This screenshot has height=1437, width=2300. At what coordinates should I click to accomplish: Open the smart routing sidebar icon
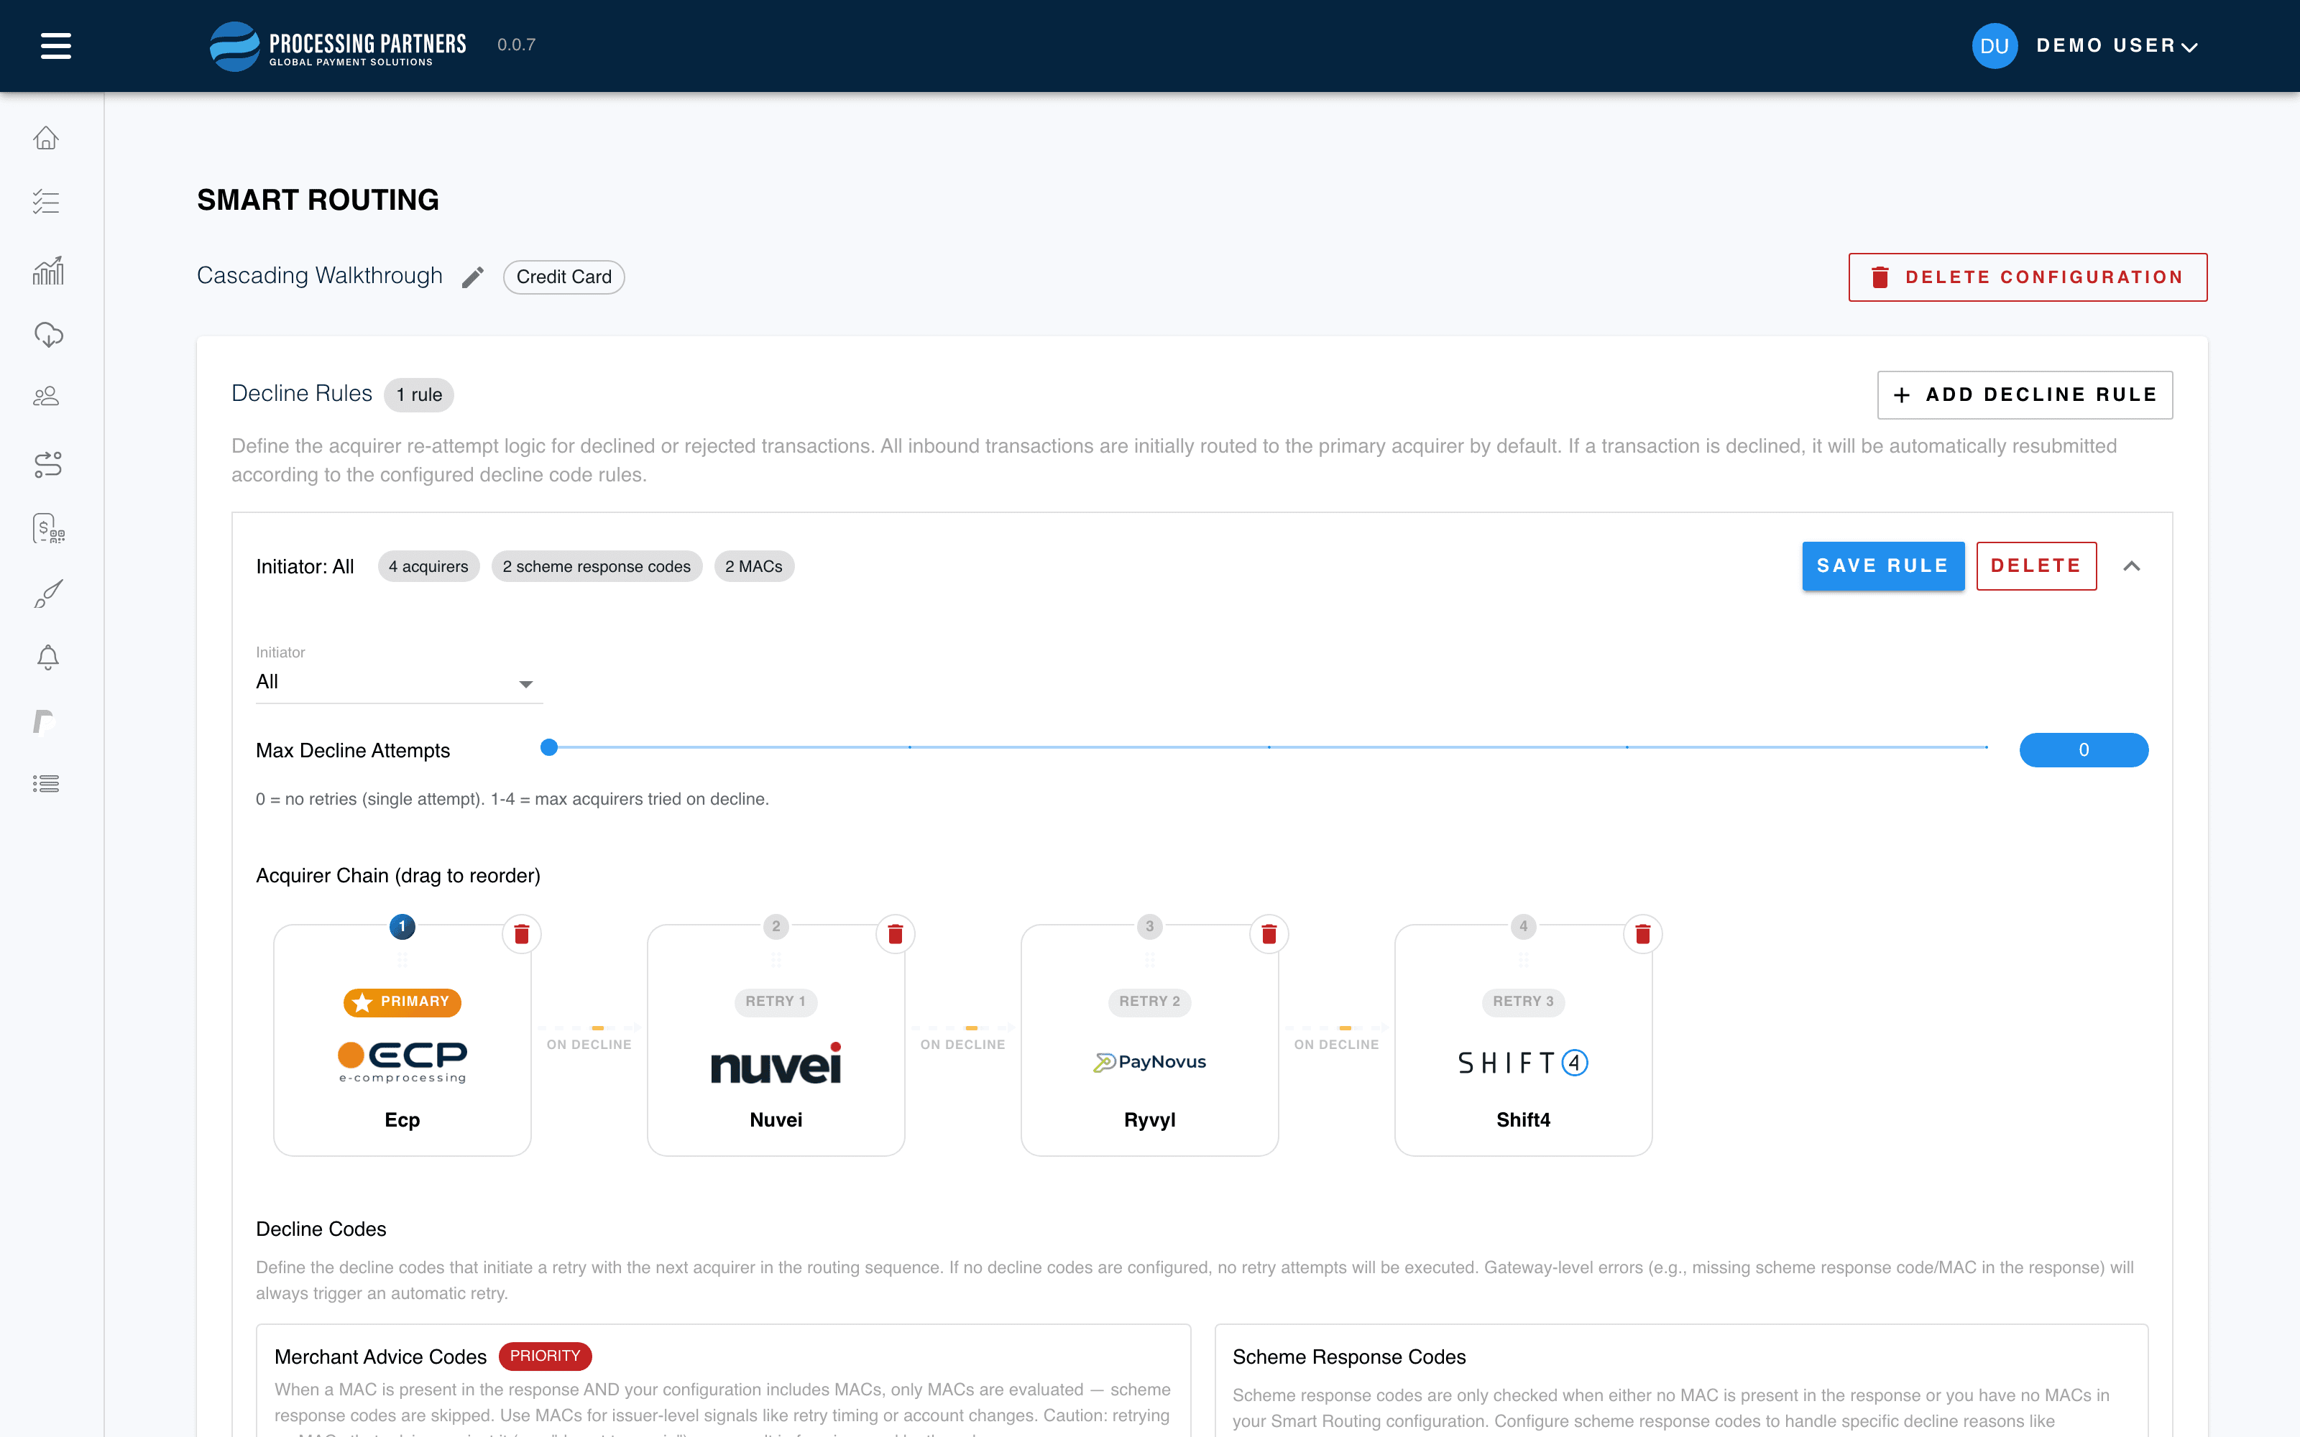click(47, 464)
